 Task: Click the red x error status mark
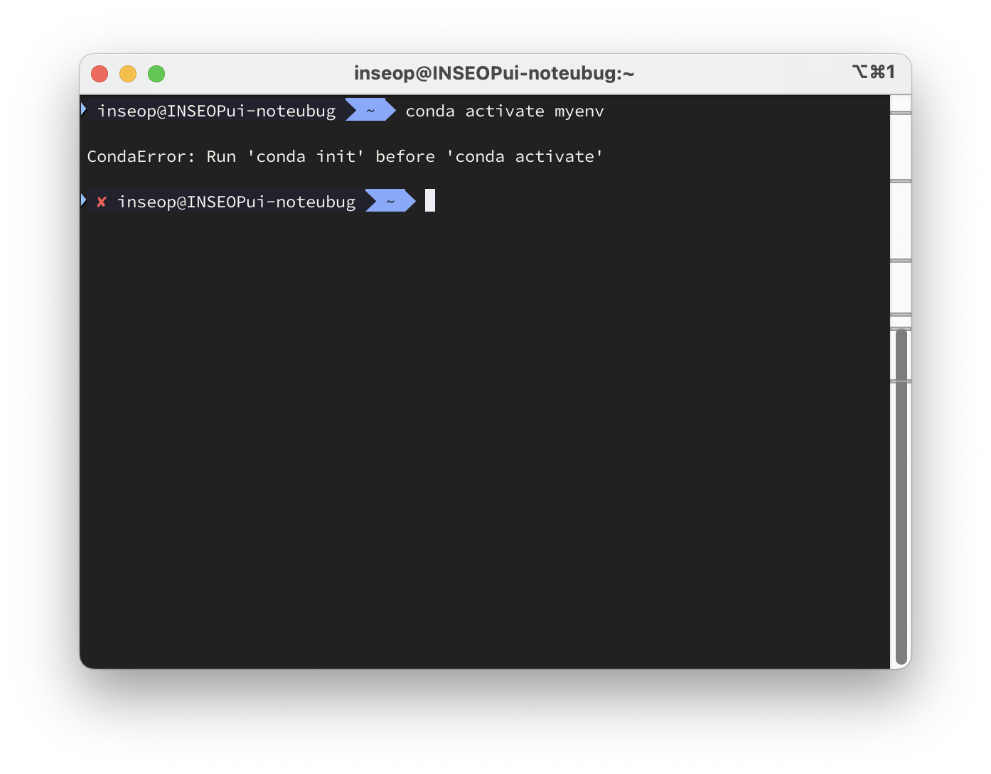point(102,202)
